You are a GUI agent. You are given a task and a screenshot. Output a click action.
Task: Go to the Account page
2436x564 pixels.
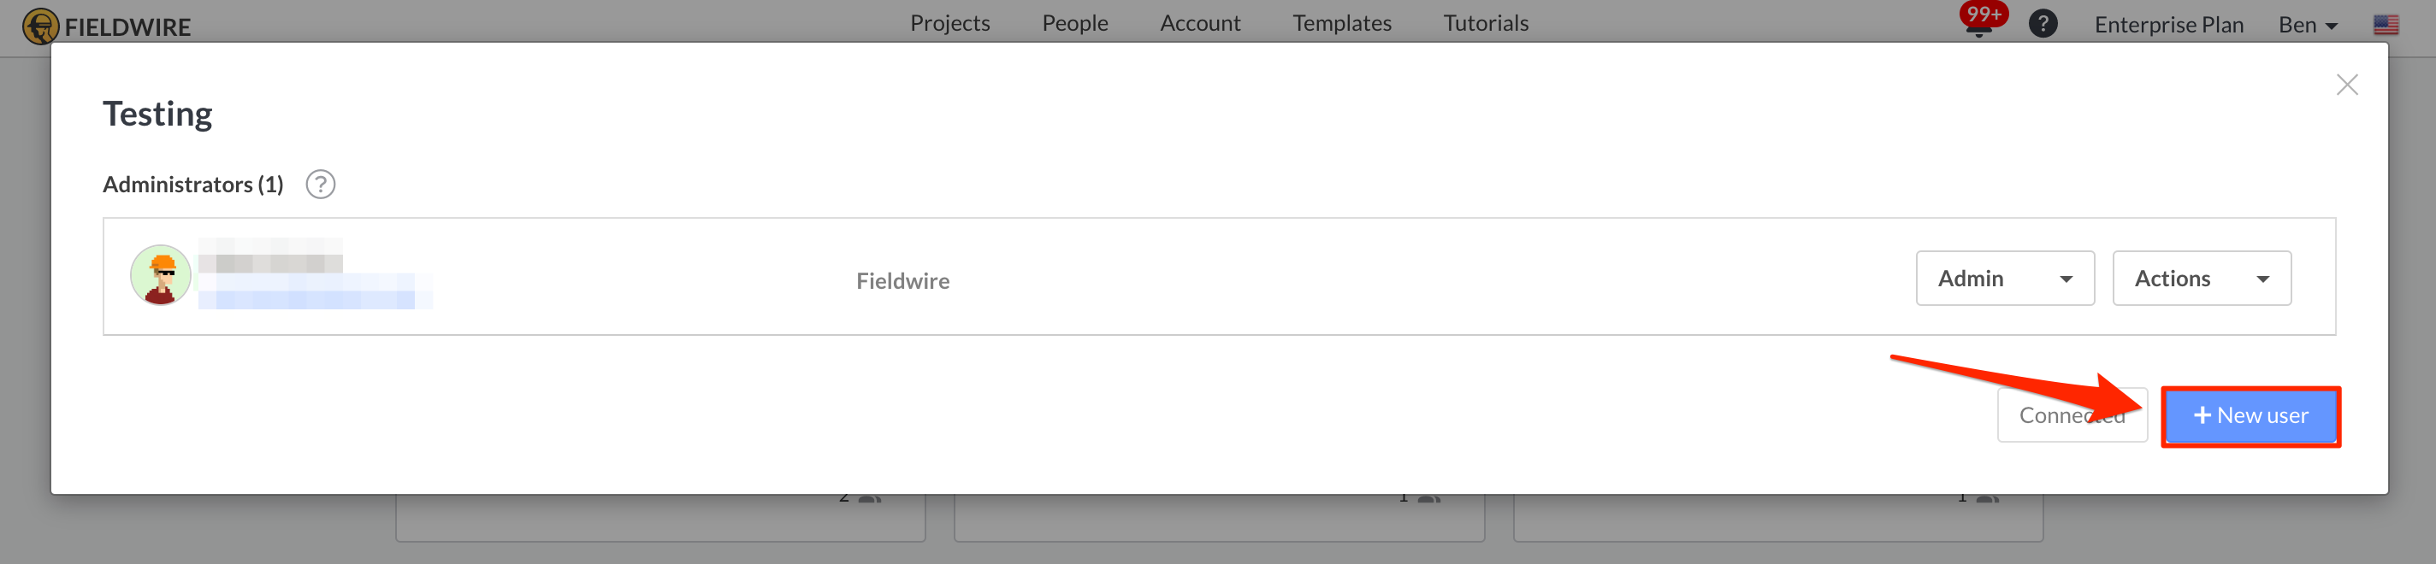[x=1199, y=23]
